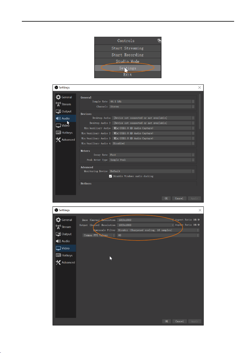Click OBS logo in lower Settings title bar
This screenshot has height=353, width=248.
pyautogui.click(x=56, y=210)
